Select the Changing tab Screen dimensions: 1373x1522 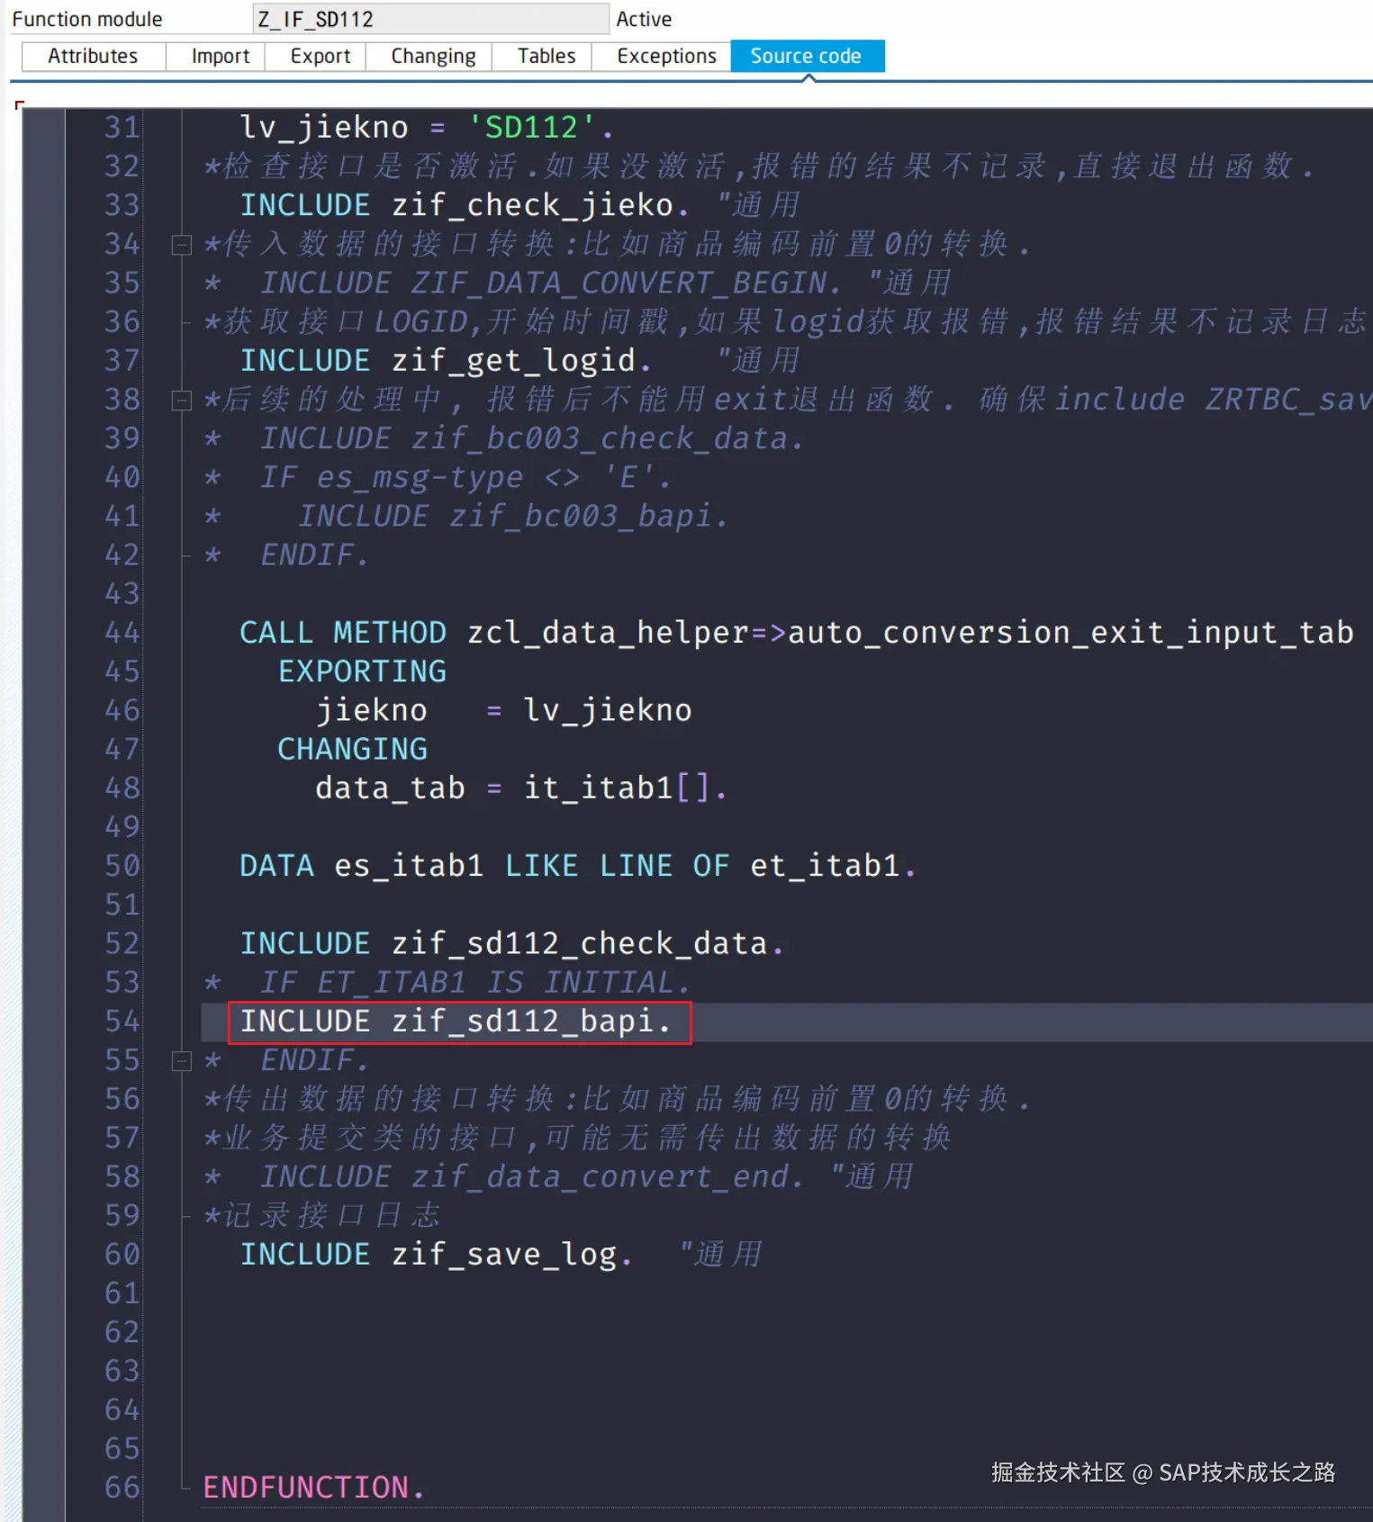433,56
